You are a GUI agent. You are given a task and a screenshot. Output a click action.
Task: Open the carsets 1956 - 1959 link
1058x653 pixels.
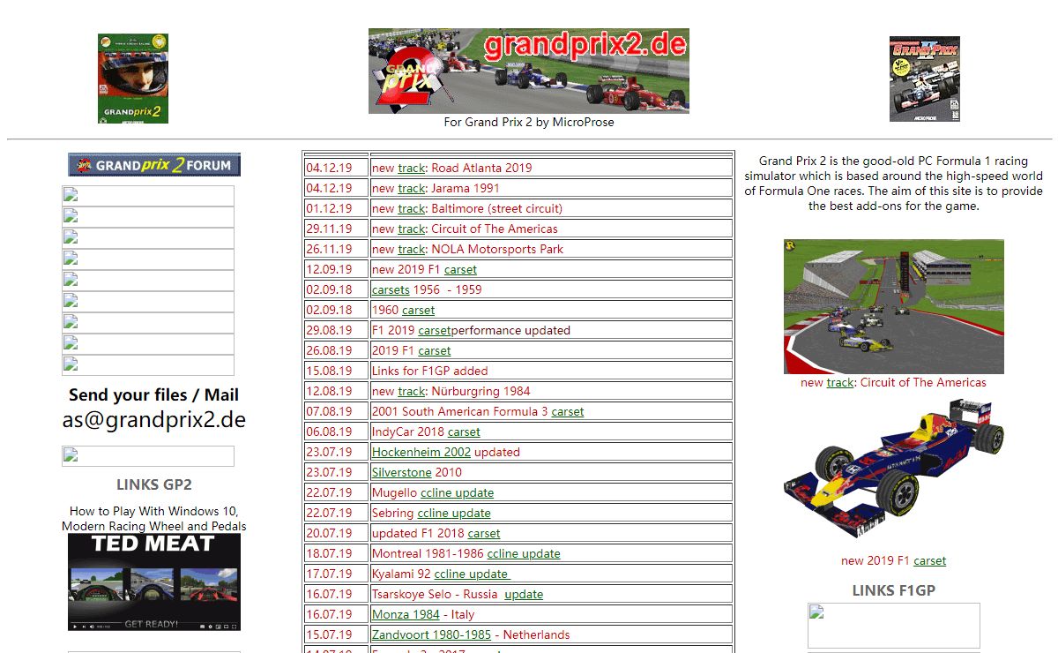(x=391, y=289)
